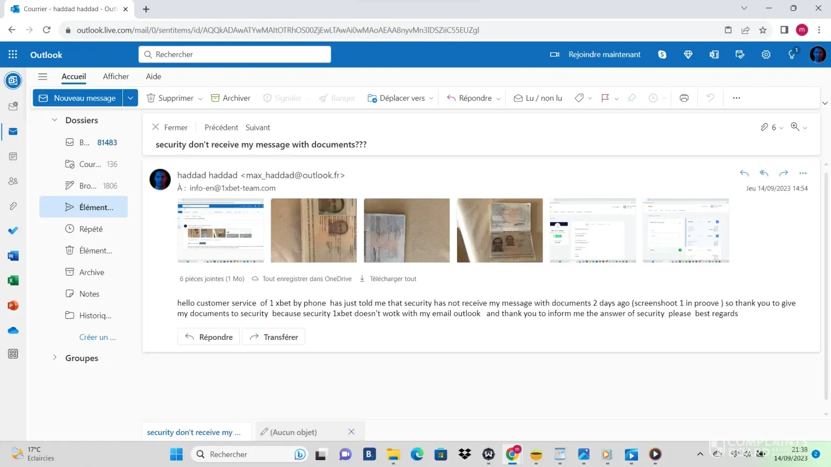
Task: Open the second passport photo attachment thumbnail
Action: 407,230
